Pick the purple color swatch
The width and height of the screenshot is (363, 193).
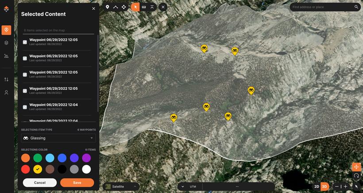pyautogui.click(x=86, y=158)
